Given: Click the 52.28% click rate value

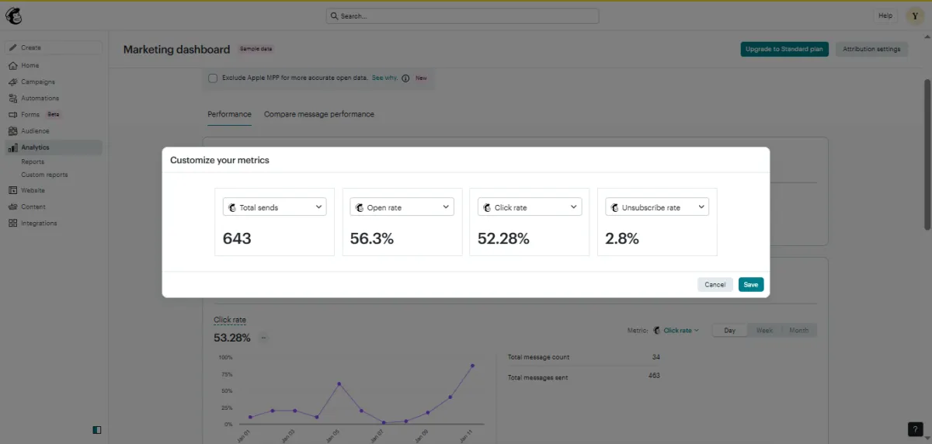Looking at the screenshot, I should click(503, 239).
